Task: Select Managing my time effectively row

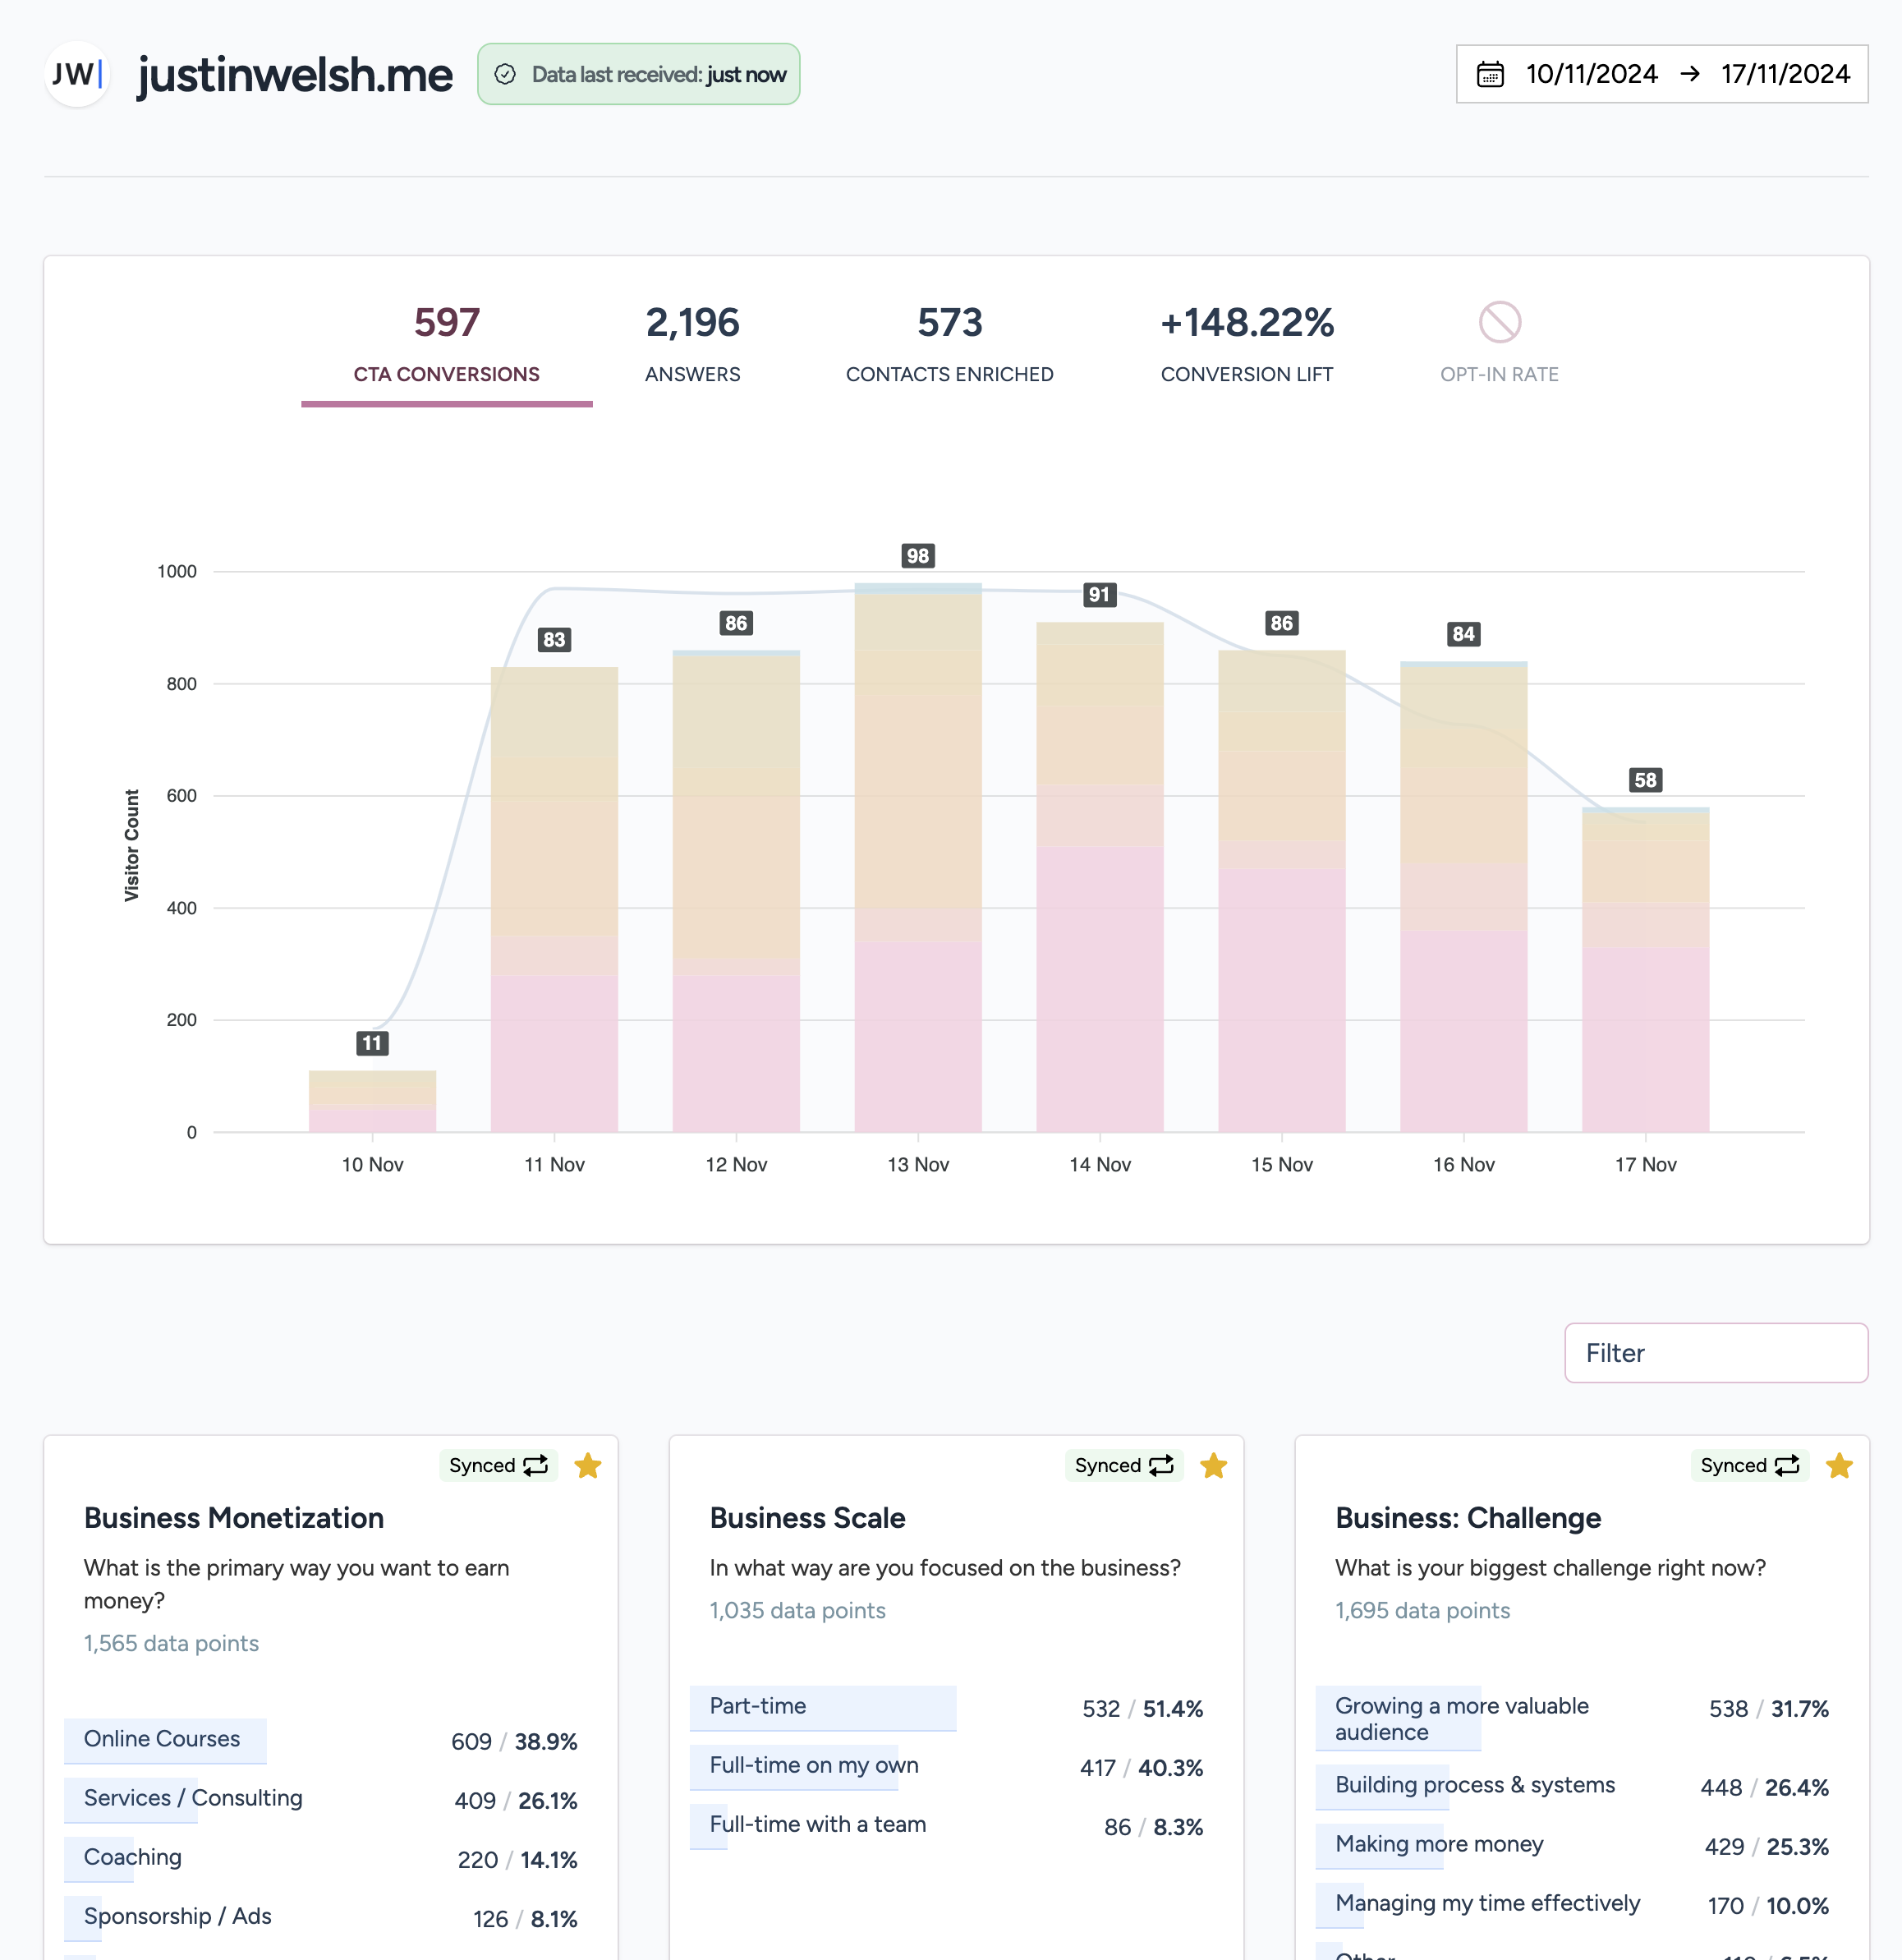Action: (x=1582, y=1905)
